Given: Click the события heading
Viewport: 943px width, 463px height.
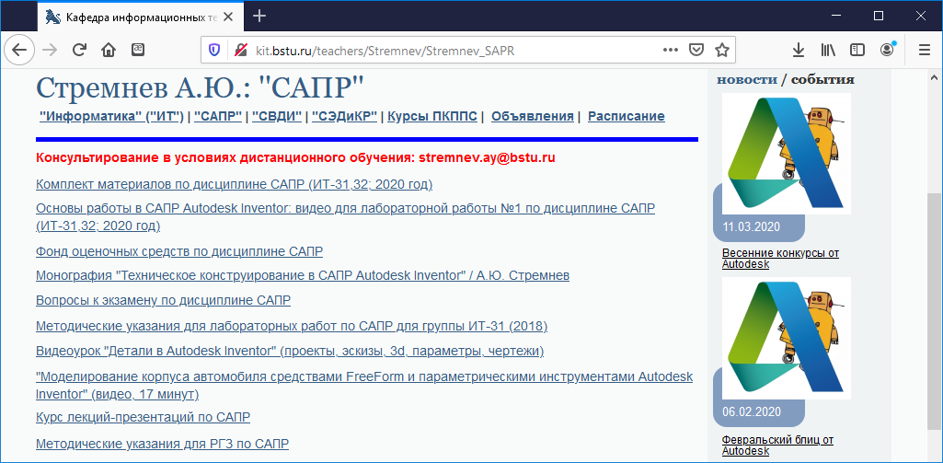Looking at the screenshot, I should (x=822, y=79).
